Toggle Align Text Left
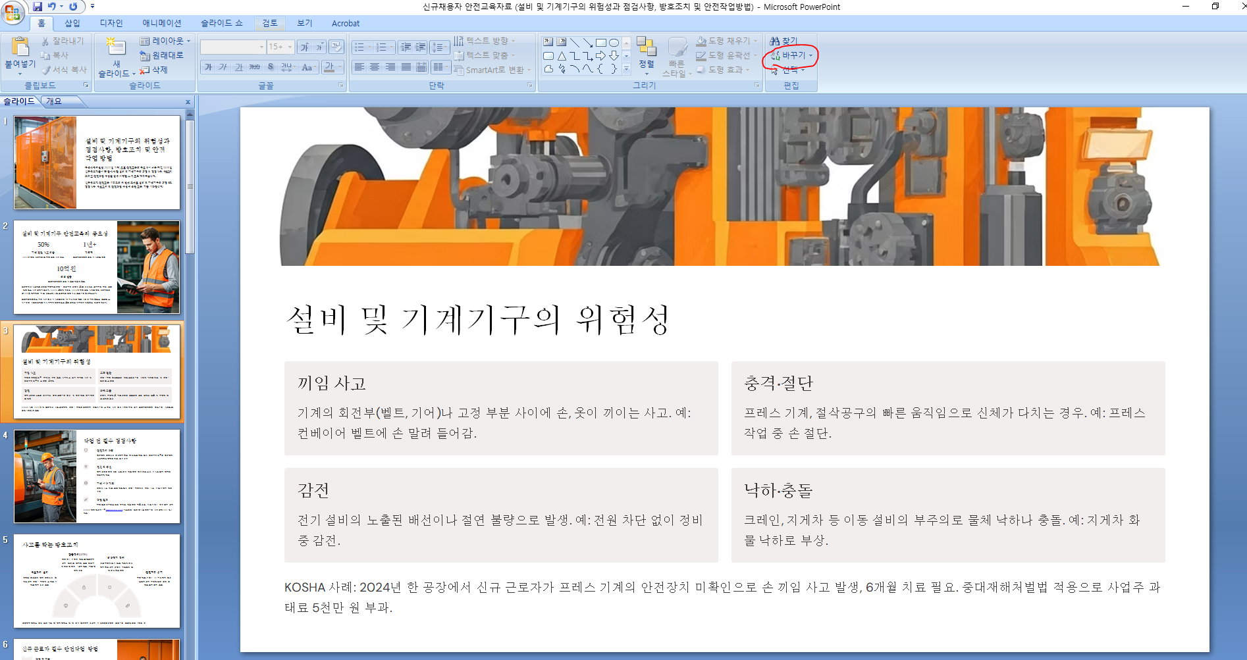This screenshot has width=1247, height=660. click(x=359, y=67)
